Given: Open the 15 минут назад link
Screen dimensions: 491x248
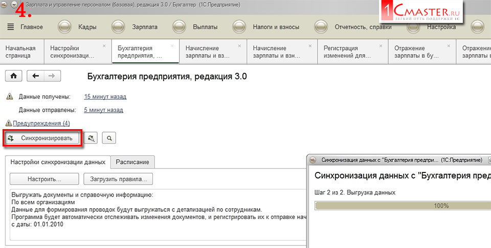Looking at the screenshot, I should (x=105, y=97).
